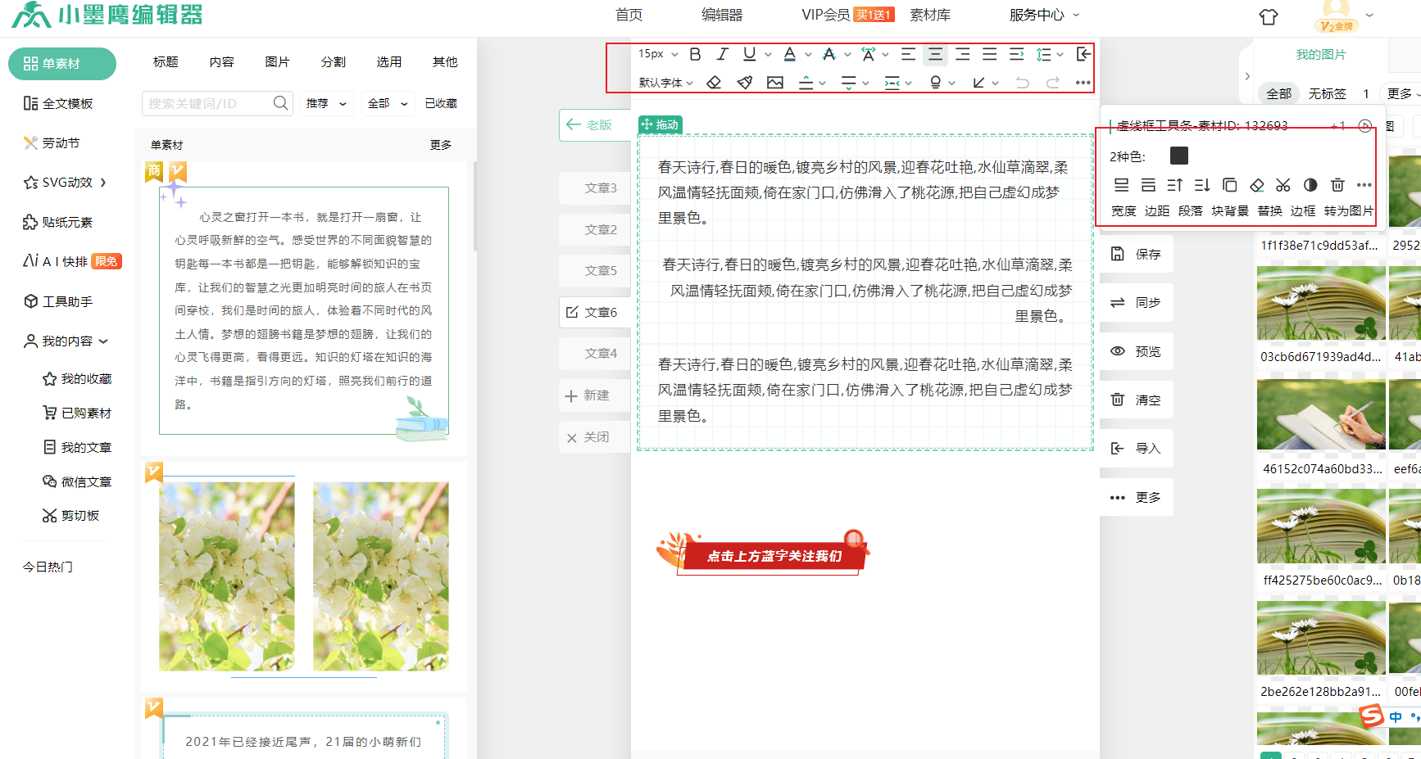Click the 预览 preview button
This screenshot has width=1421, height=759.
[x=1137, y=351]
